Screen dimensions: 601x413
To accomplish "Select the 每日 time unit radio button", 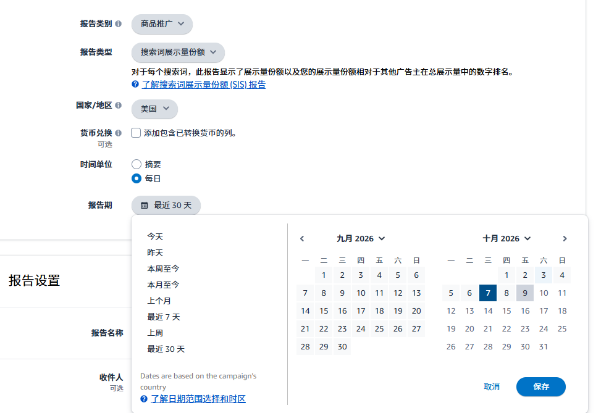I will click(137, 178).
